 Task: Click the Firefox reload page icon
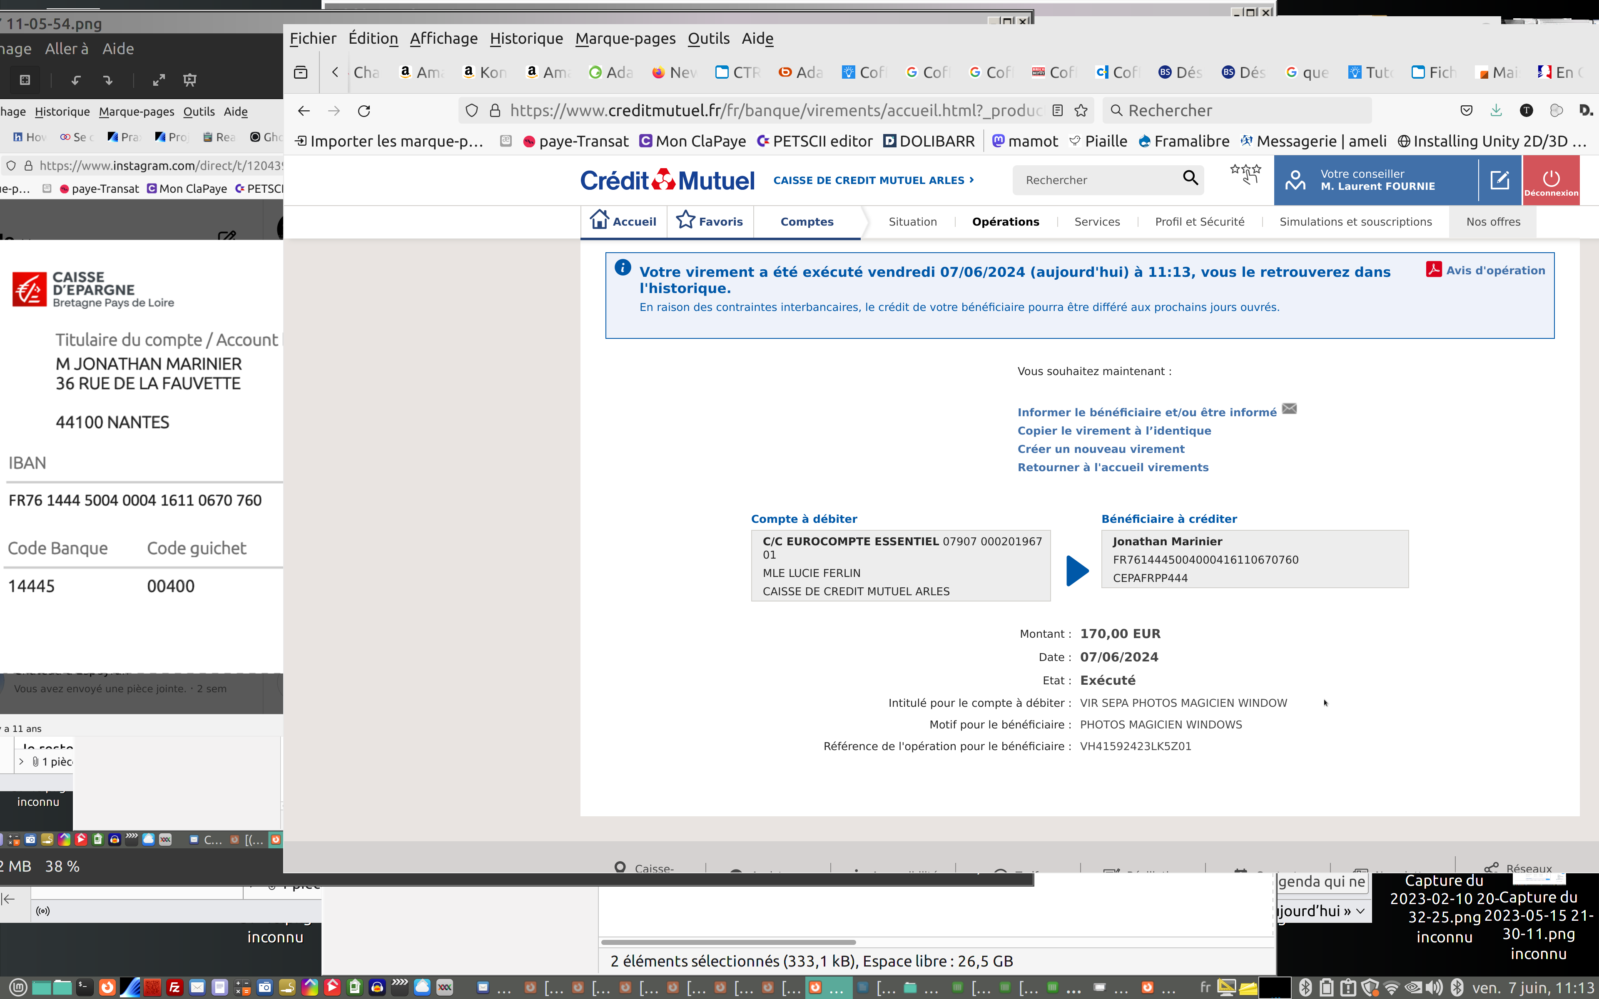[x=364, y=110]
